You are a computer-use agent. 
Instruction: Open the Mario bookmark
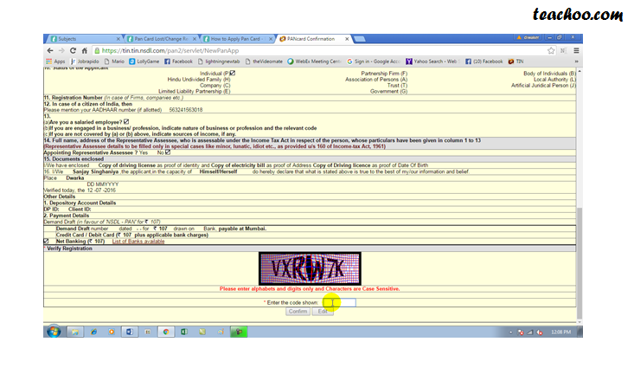[114, 61]
